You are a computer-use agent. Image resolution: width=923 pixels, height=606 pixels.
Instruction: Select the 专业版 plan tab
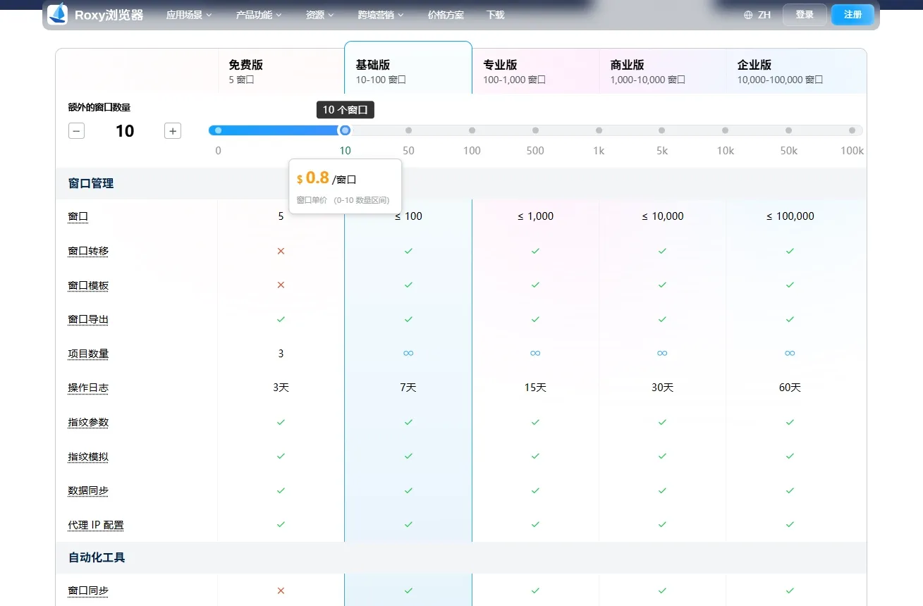(x=536, y=71)
